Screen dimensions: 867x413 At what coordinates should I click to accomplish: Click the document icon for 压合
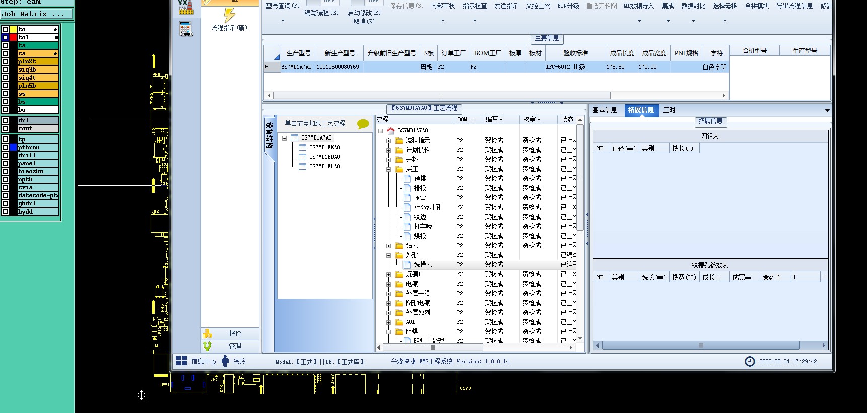click(x=408, y=198)
